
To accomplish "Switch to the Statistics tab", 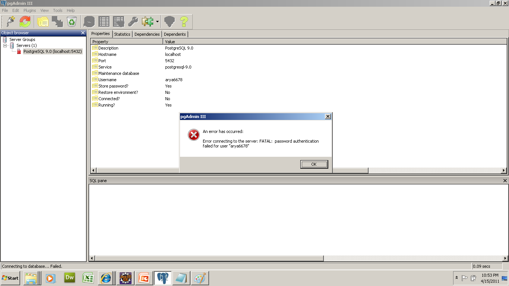I will 122,34.
